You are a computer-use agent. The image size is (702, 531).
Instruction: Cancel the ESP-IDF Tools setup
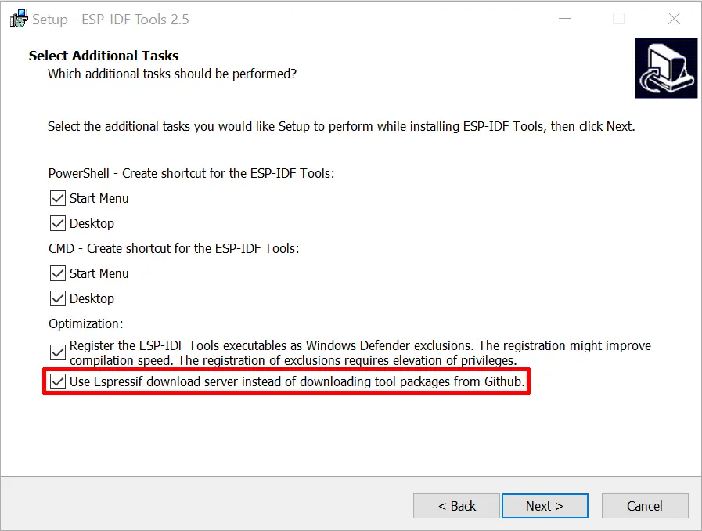click(x=645, y=506)
